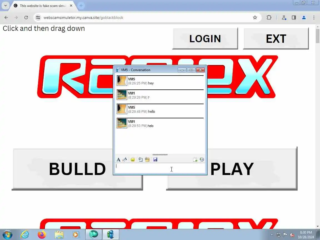Screen dimensions: 320x240
Task: Open Chrome extensions puzzle icon
Action: 269,17
